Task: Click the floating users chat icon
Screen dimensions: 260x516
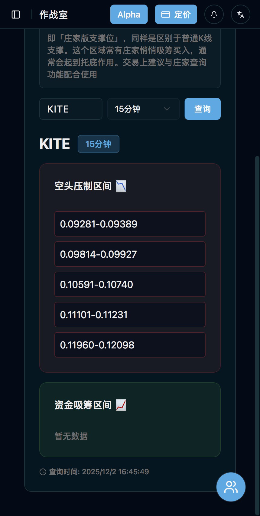Action: click(231, 487)
